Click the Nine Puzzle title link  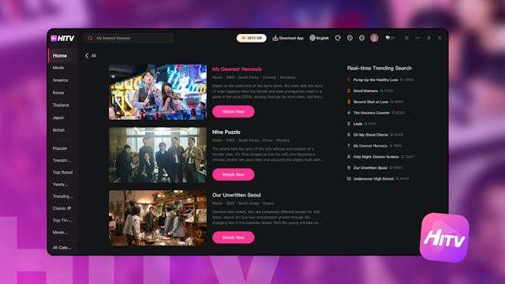(226, 132)
